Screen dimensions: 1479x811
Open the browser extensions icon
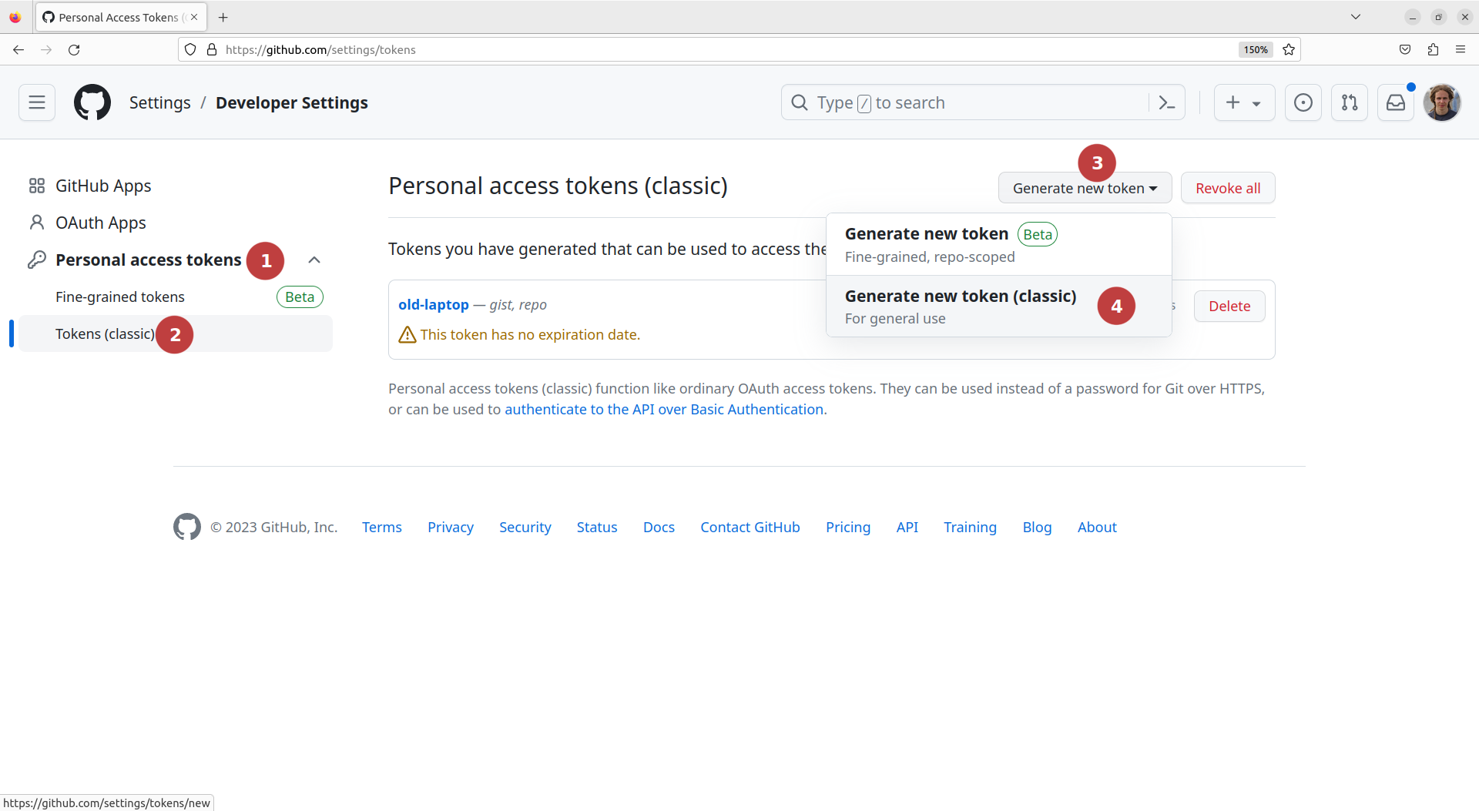(x=1433, y=49)
